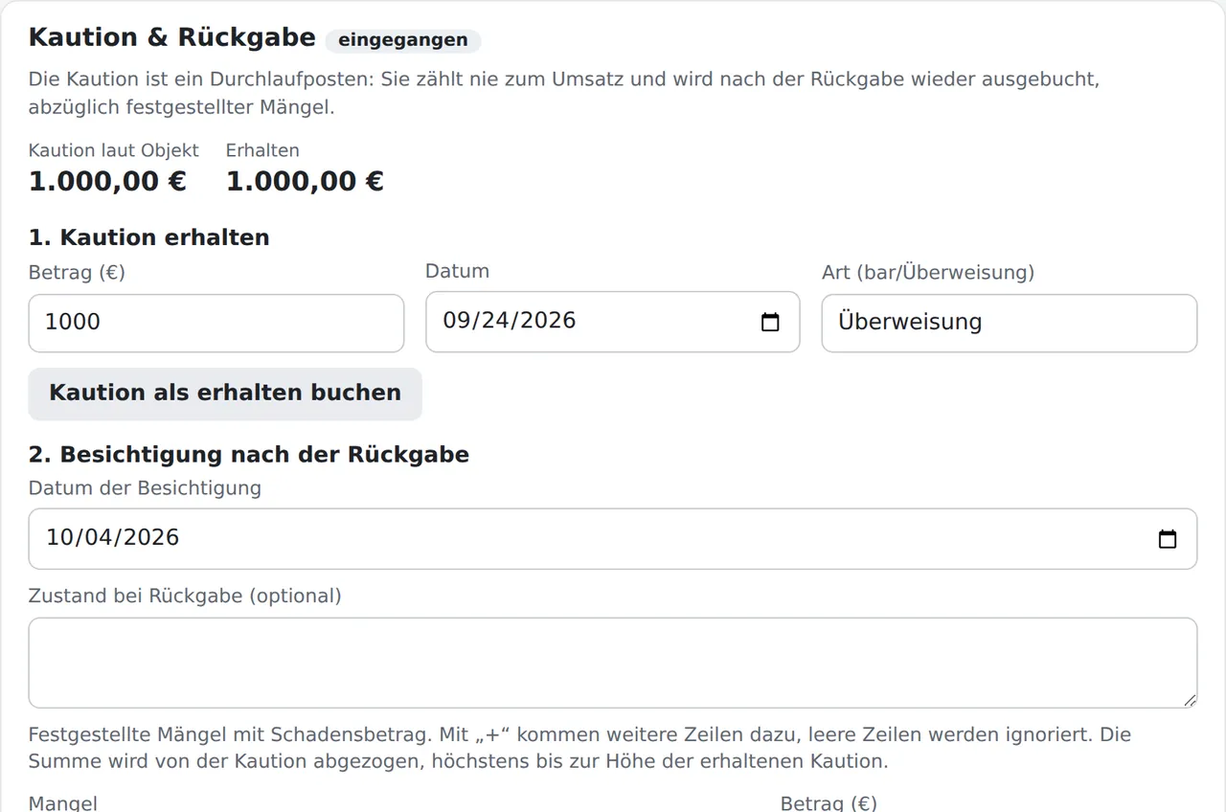The image size is (1226, 812).
Task: Select the heading Kaution & Rückgabe
Action: click(172, 37)
